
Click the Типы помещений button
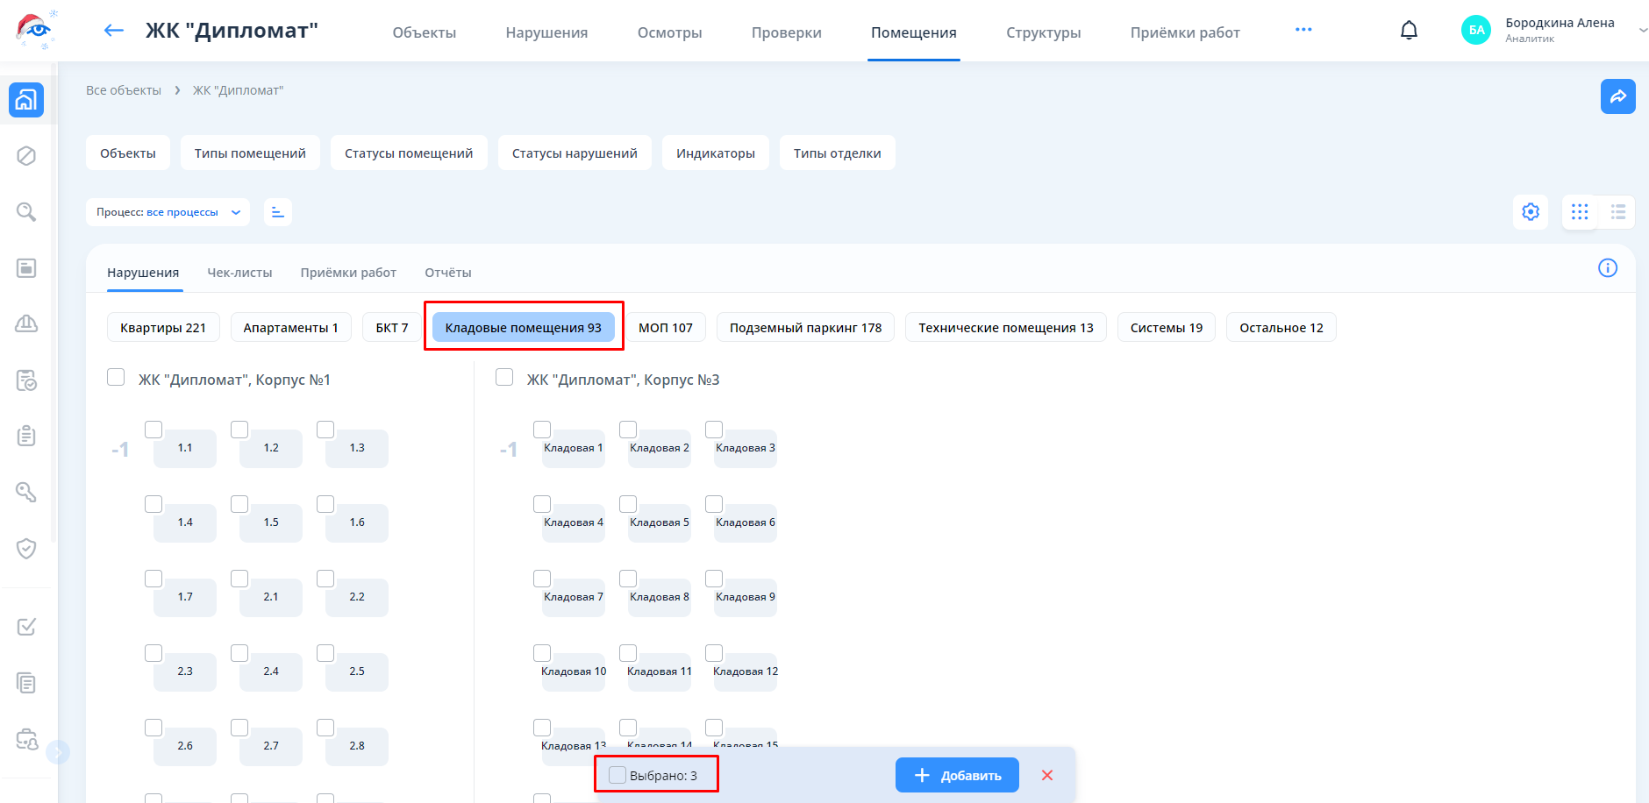(x=250, y=153)
